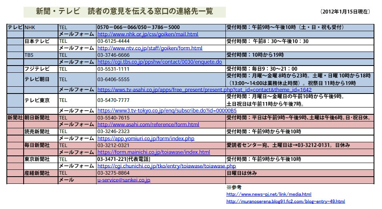Select the 産経新聞社 name cell
Screen dimensions: 382x209
click(41, 173)
